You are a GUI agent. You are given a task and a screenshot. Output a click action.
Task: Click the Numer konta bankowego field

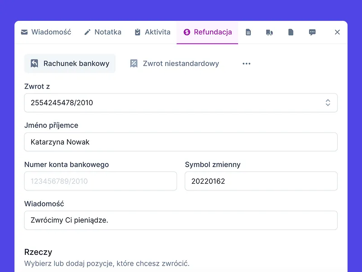pyautogui.click(x=100, y=181)
